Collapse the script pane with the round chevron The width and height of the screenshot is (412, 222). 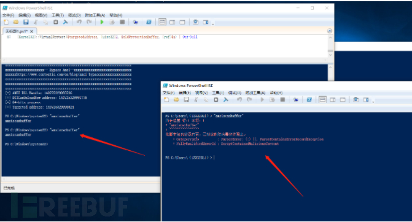click(x=330, y=31)
